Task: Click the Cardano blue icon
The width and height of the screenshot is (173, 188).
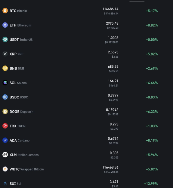Action: click(x=5, y=140)
